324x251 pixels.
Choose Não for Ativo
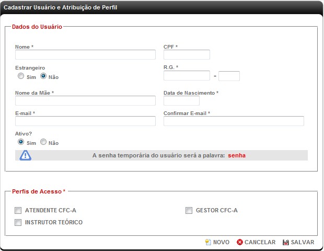[43, 142]
